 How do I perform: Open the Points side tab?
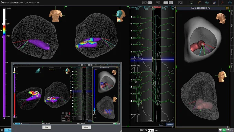coord(232,39)
